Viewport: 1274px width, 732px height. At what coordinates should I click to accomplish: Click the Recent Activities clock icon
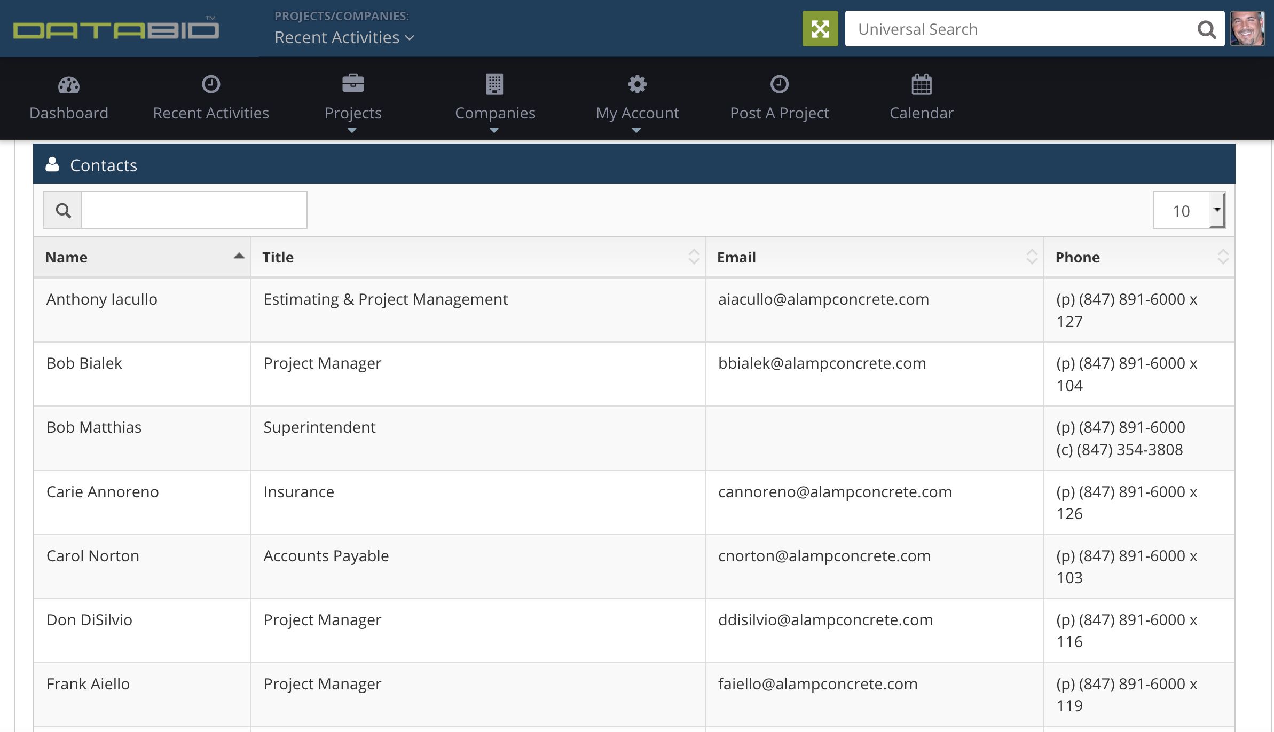[211, 84]
